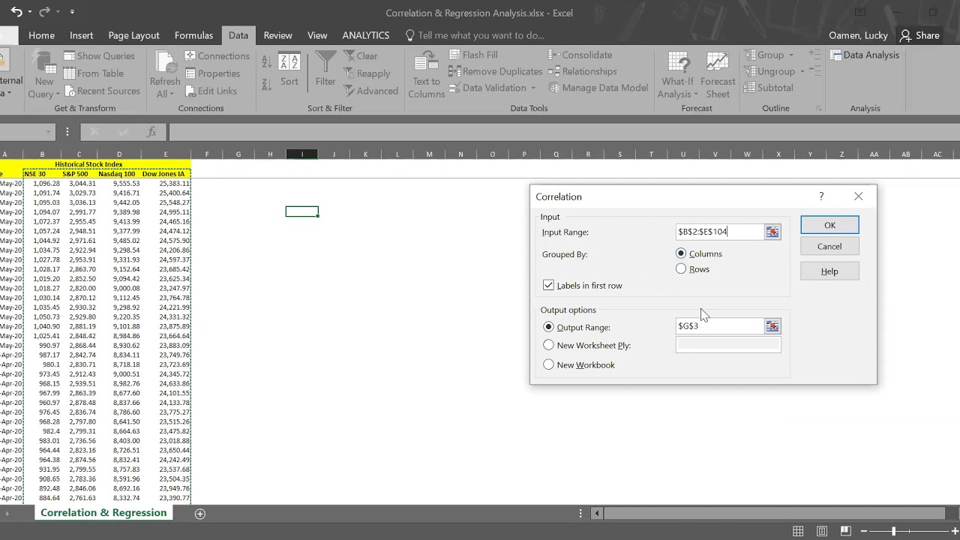Click the Output Range text field
The width and height of the screenshot is (960, 540).
tap(720, 326)
